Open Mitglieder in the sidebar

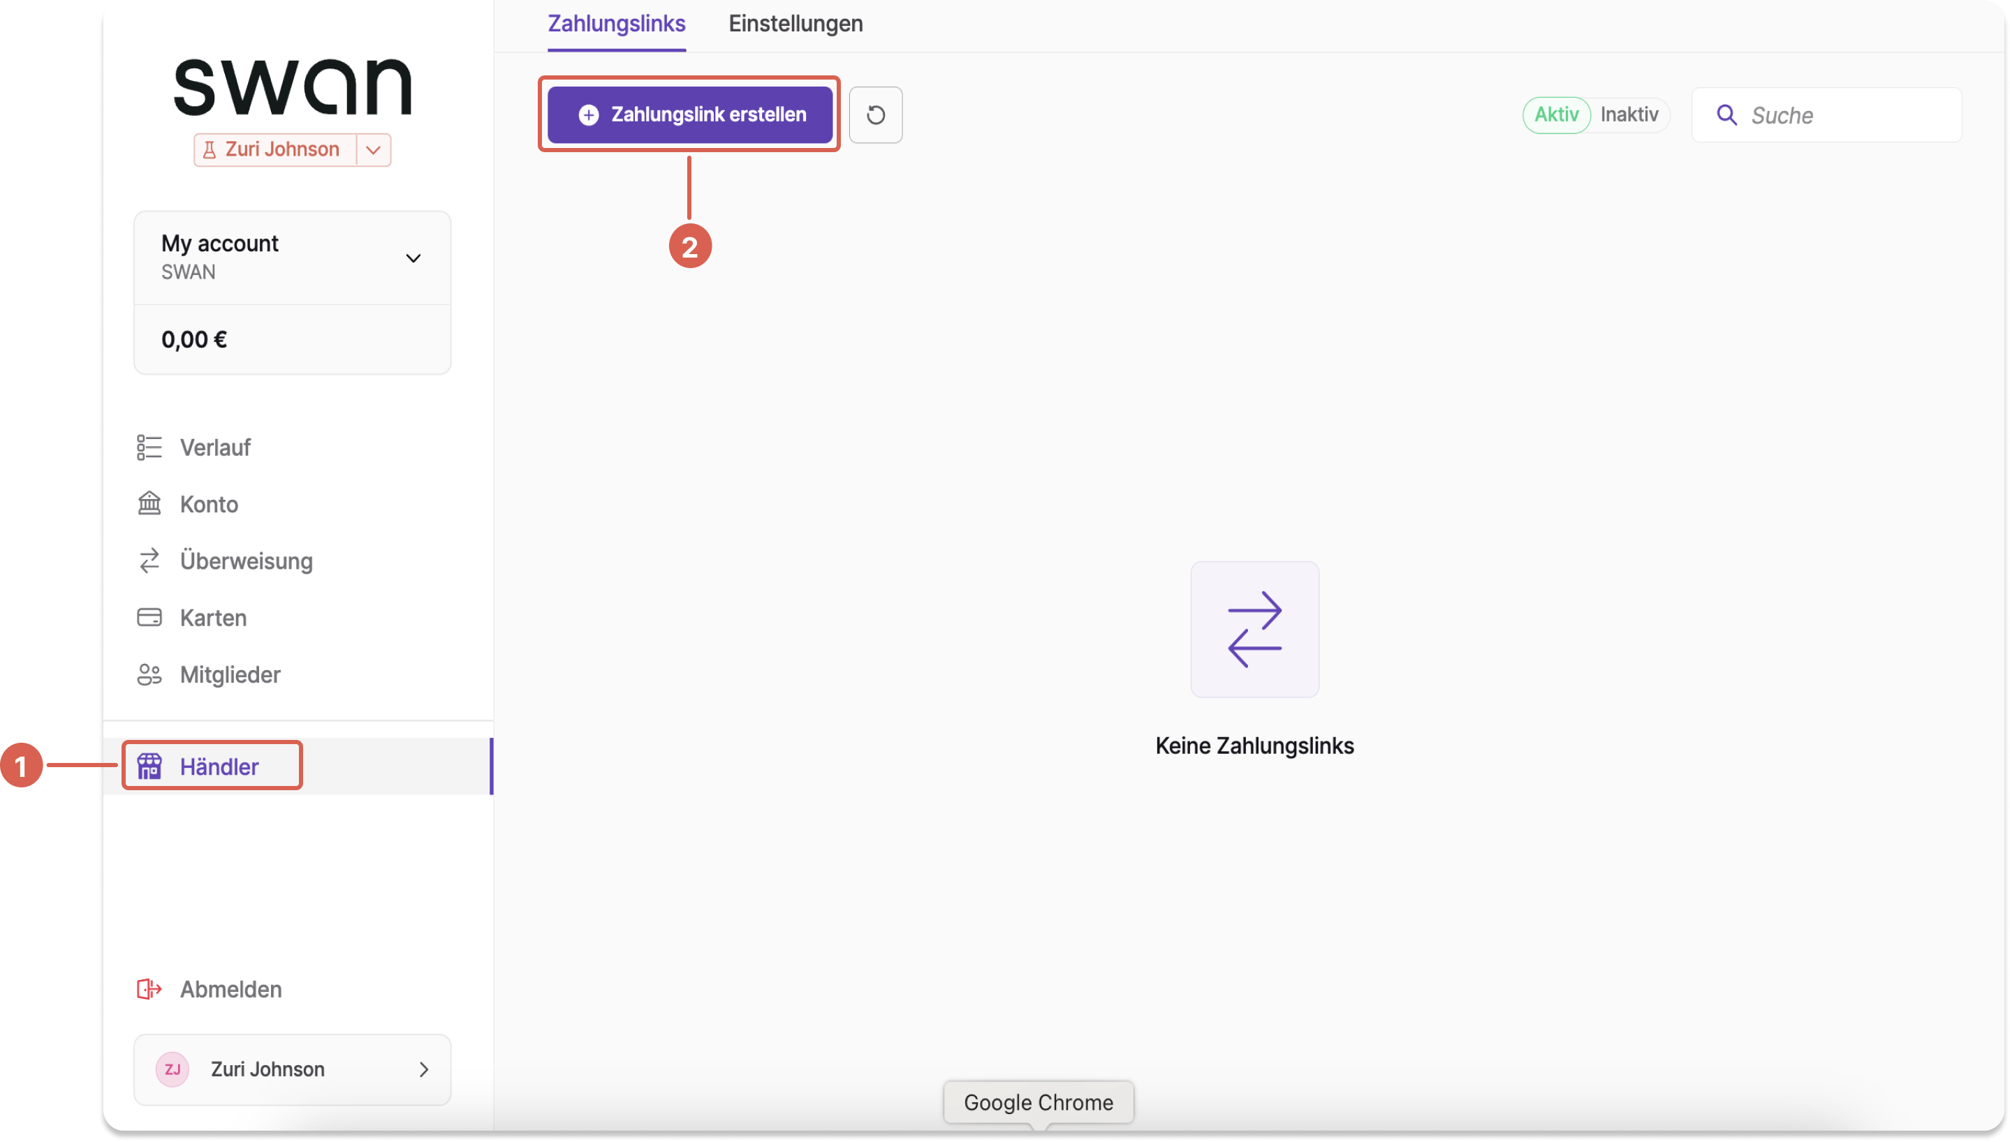(298, 674)
